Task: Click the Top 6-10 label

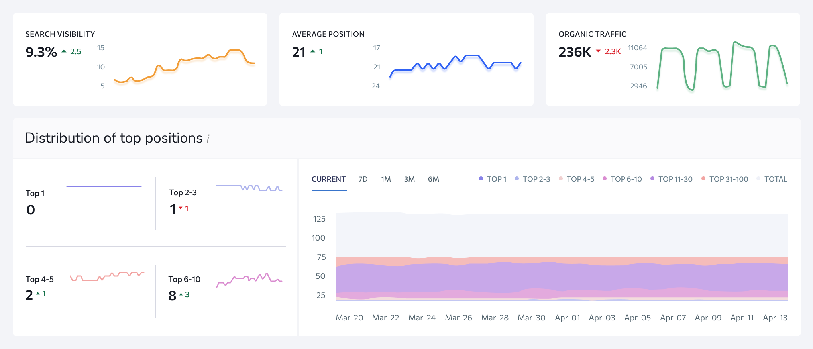Action: (x=185, y=279)
